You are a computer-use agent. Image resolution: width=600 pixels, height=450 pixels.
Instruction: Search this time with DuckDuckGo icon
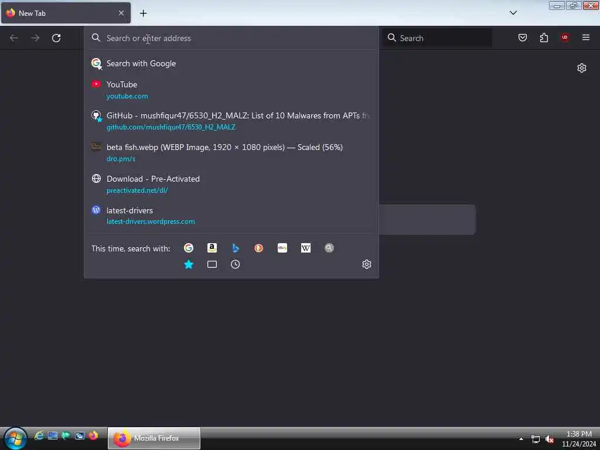click(x=258, y=248)
